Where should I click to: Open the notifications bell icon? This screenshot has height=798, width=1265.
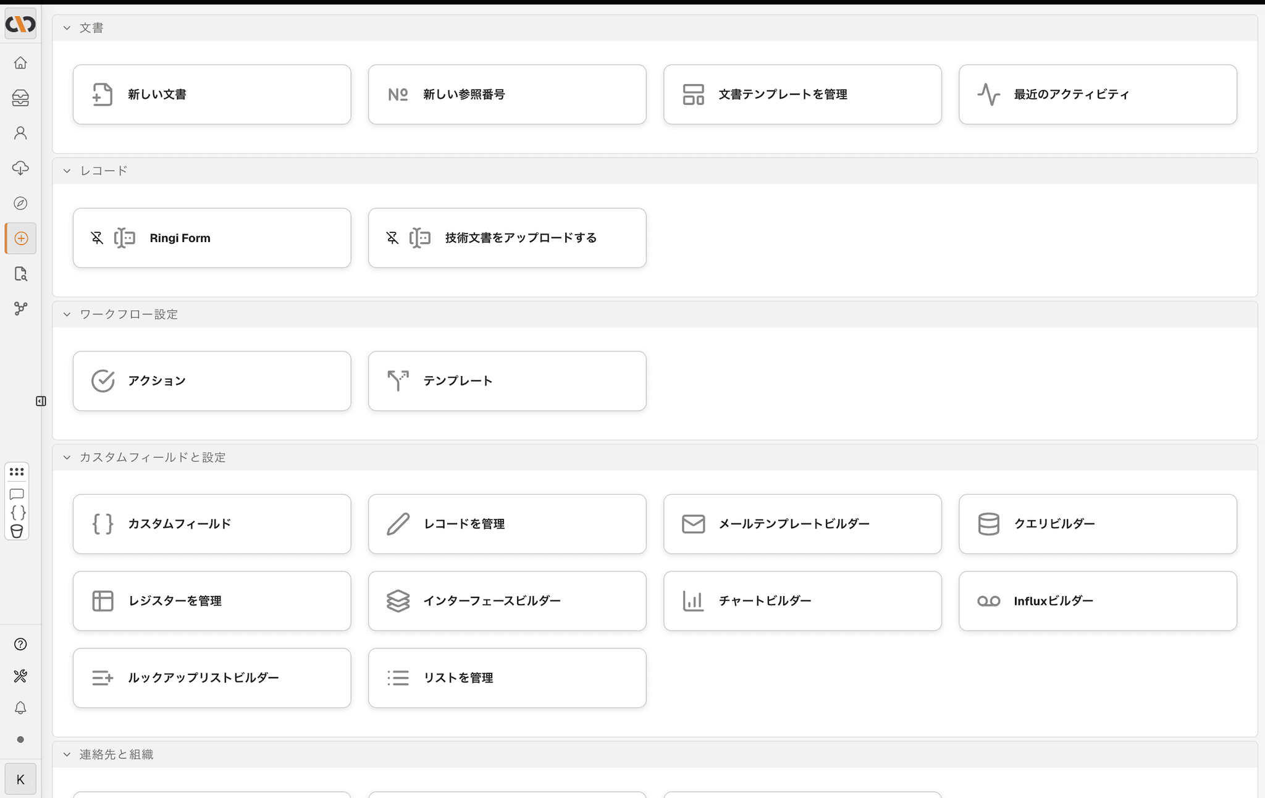click(20, 708)
